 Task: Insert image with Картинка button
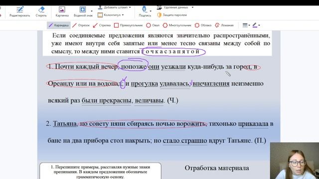[62, 11]
